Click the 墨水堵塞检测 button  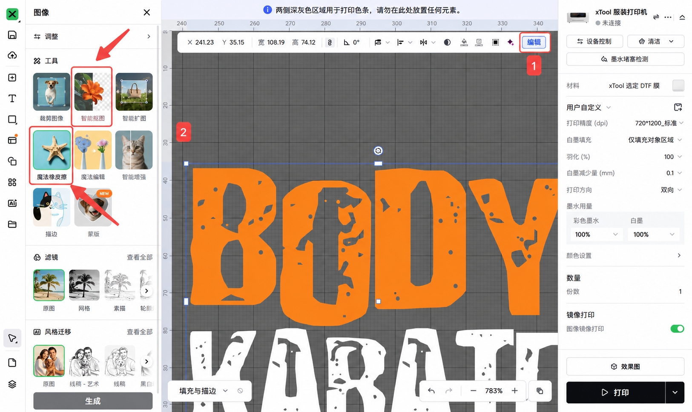coord(625,59)
